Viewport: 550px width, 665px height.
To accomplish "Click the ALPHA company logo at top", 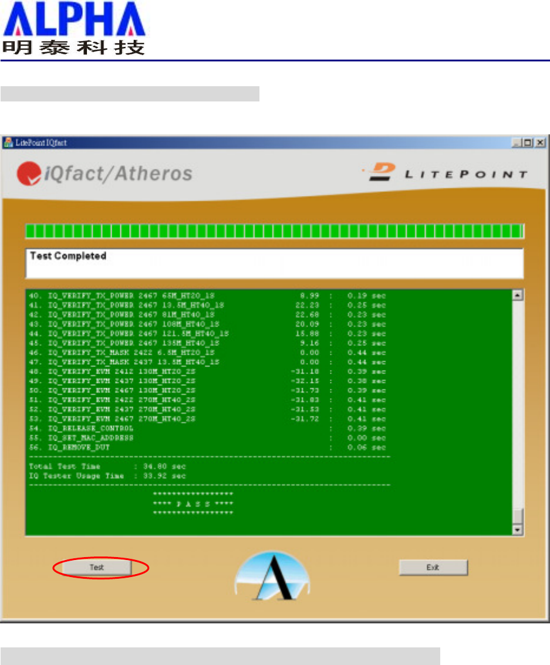I will coord(74,28).
